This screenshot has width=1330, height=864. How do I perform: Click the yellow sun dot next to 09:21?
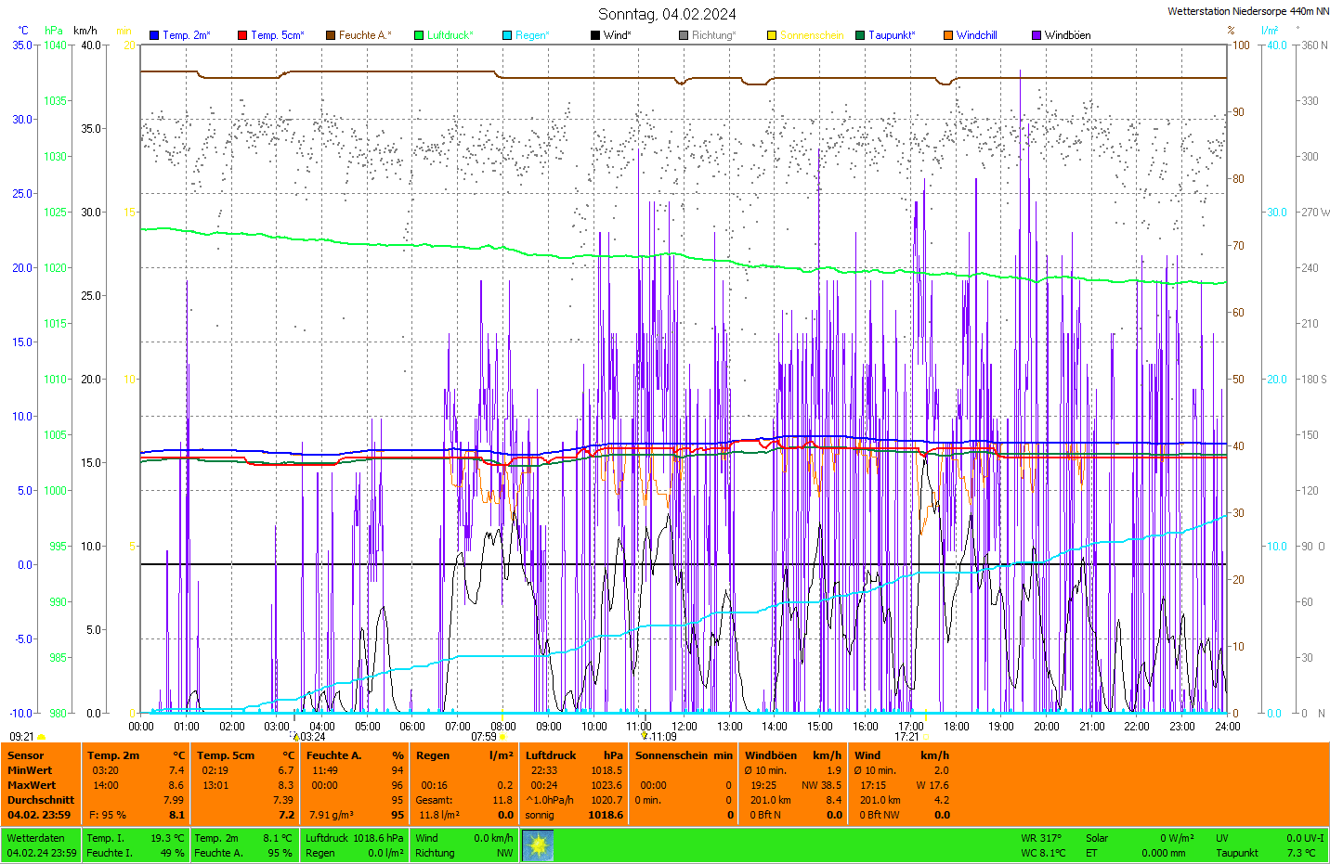[42, 737]
